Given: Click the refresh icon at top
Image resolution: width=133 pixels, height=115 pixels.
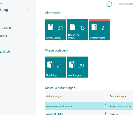Looking at the screenshot, I should pos(109,4).
